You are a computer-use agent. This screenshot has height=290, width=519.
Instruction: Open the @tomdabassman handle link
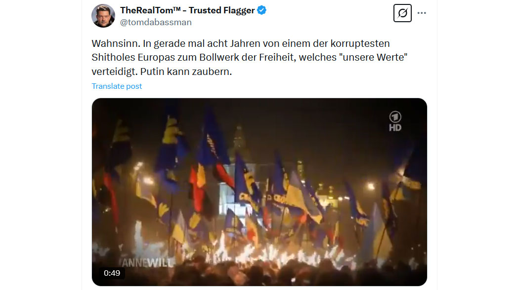(x=156, y=22)
